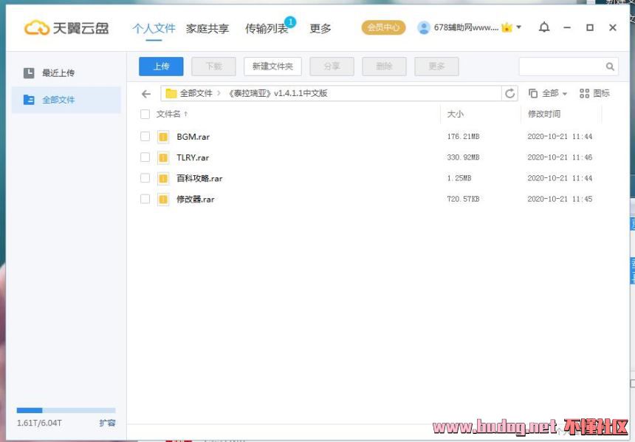Switch to the 家庭共享 tab
Viewport: 635px width, 442px height.
click(207, 29)
